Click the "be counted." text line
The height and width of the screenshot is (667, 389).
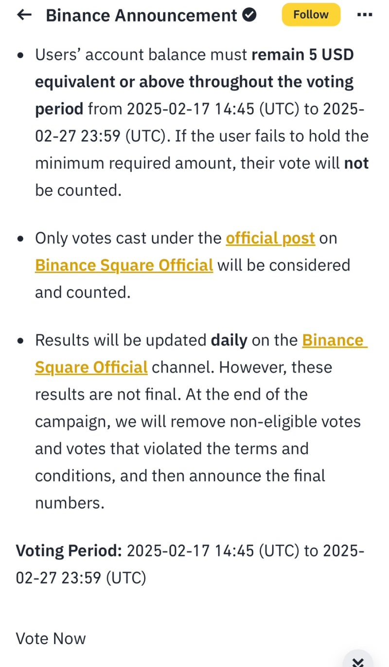(78, 190)
